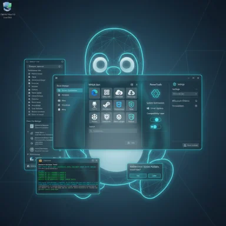Toggle the first switch under Compatibility Layer
The height and width of the screenshot is (226, 226).
[x=155, y=119]
